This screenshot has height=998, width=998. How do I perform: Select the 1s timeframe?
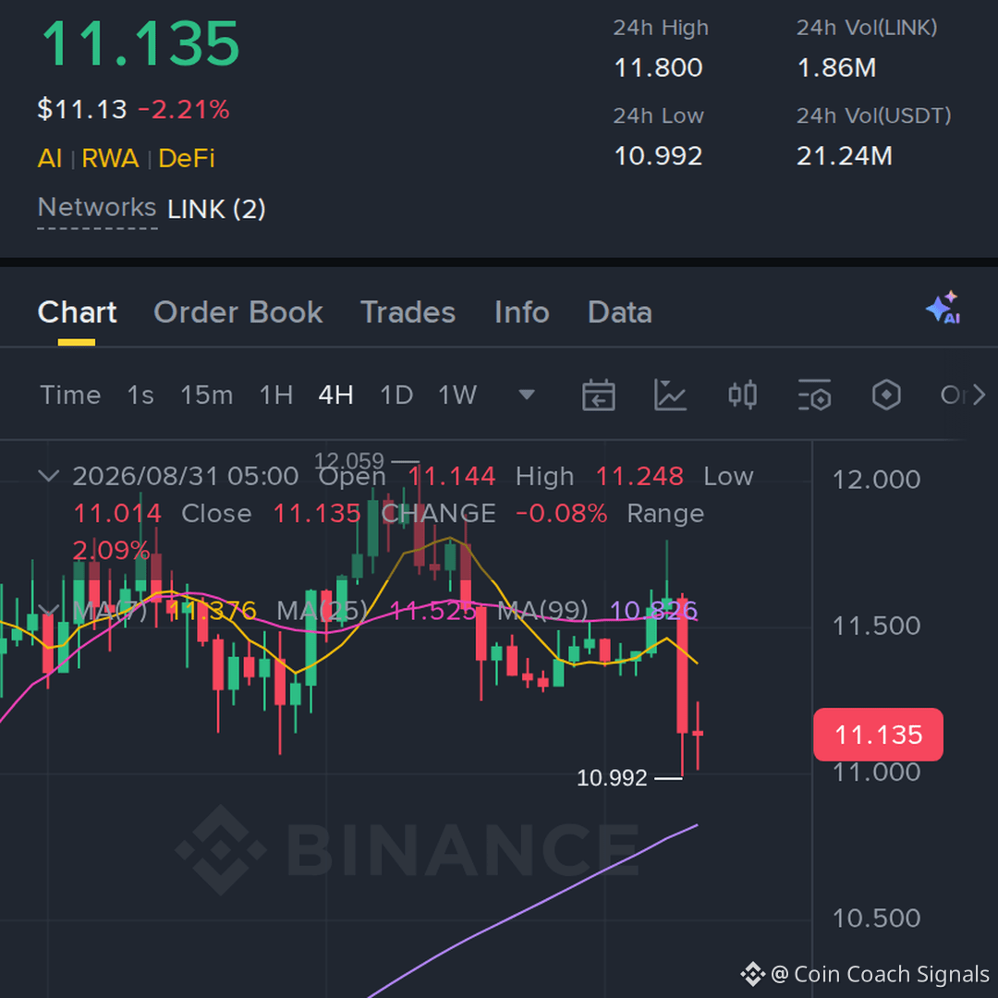pyautogui.click(x=140, y=396)
